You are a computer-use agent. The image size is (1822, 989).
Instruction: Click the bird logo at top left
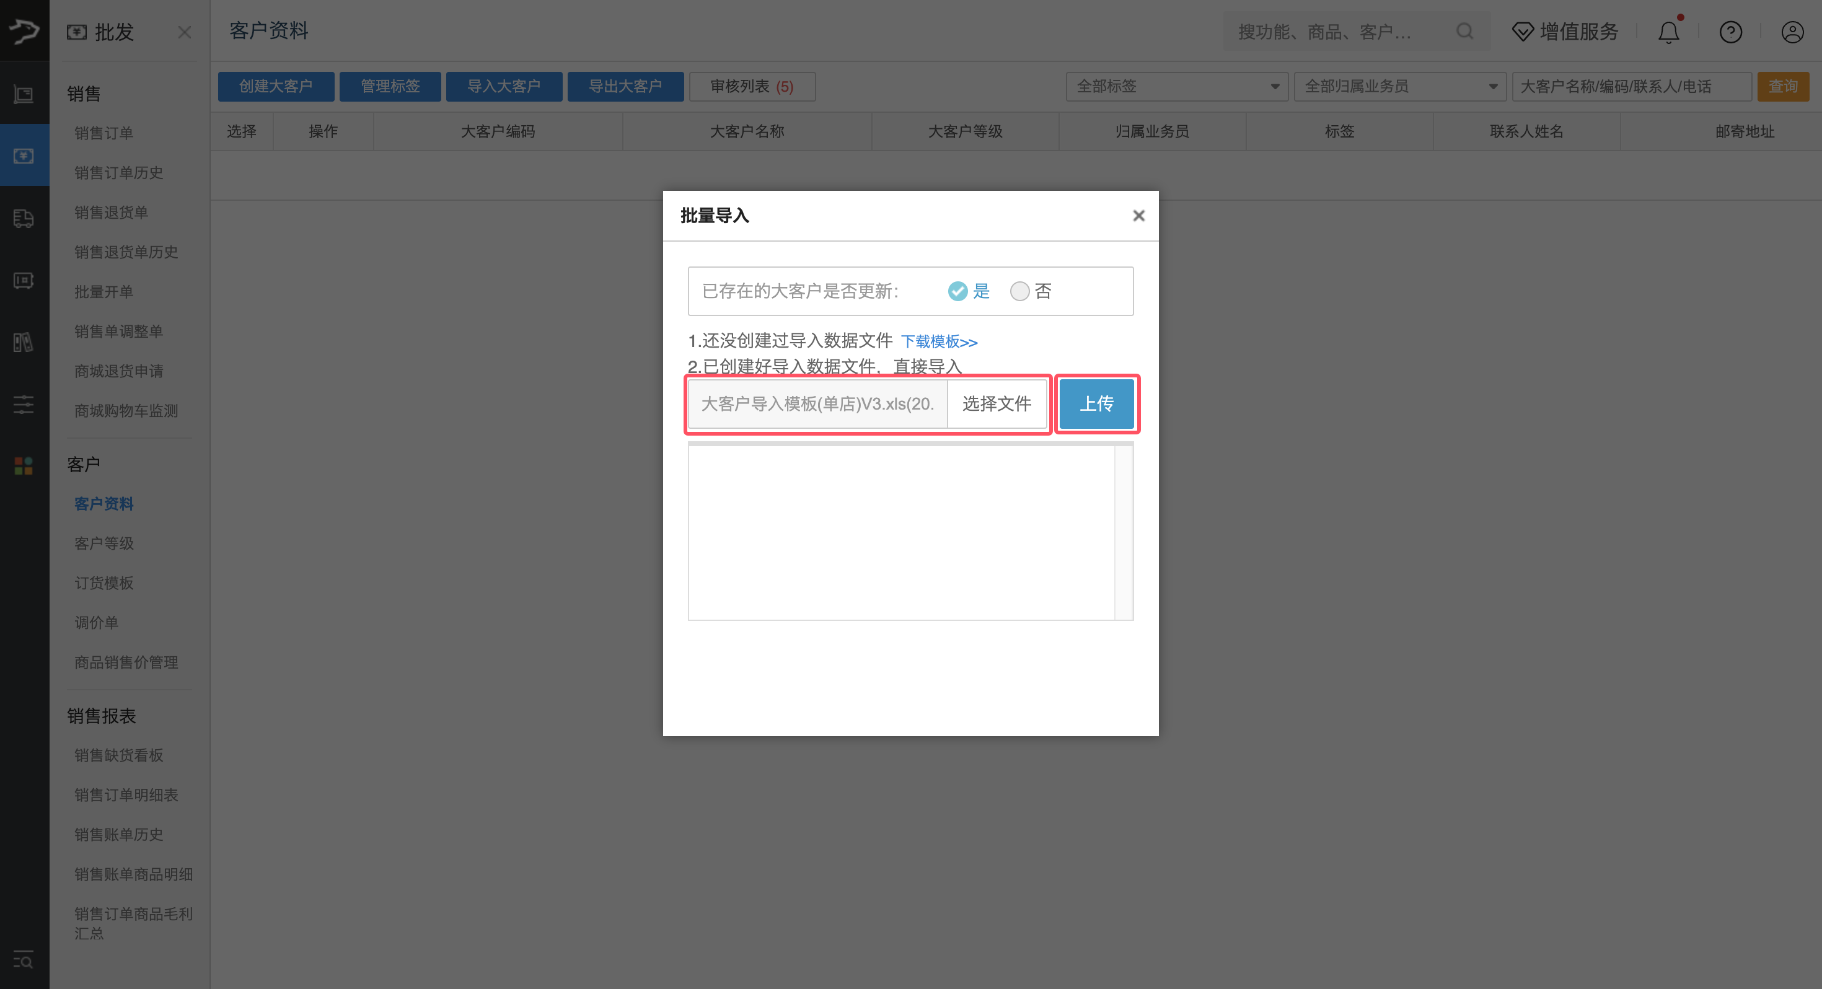24,30
